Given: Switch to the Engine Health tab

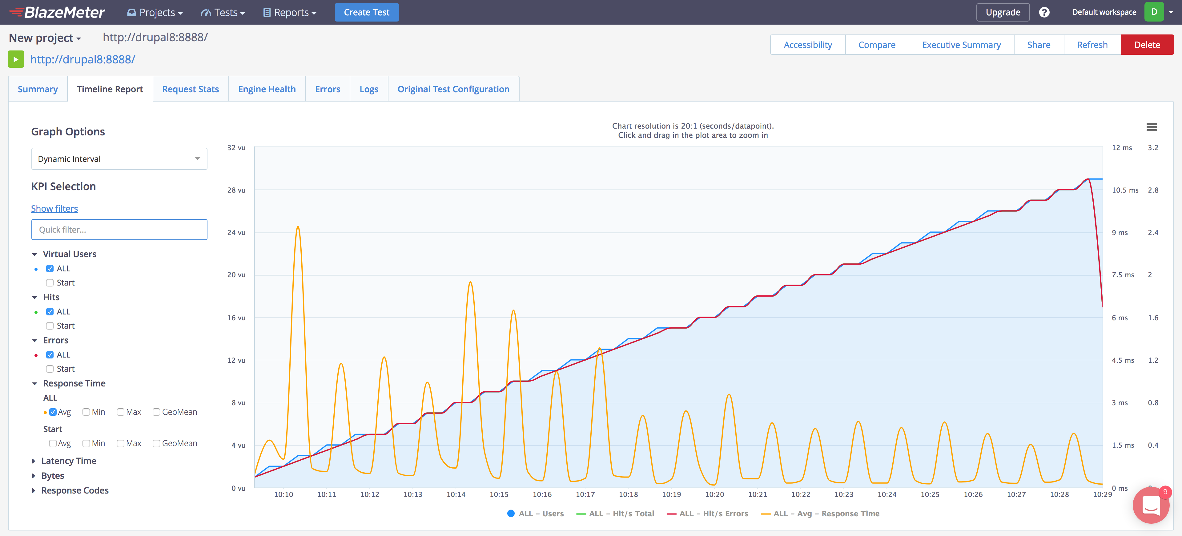Looking at the screenshot, I should pyautogui.click(x=267, y=89).
